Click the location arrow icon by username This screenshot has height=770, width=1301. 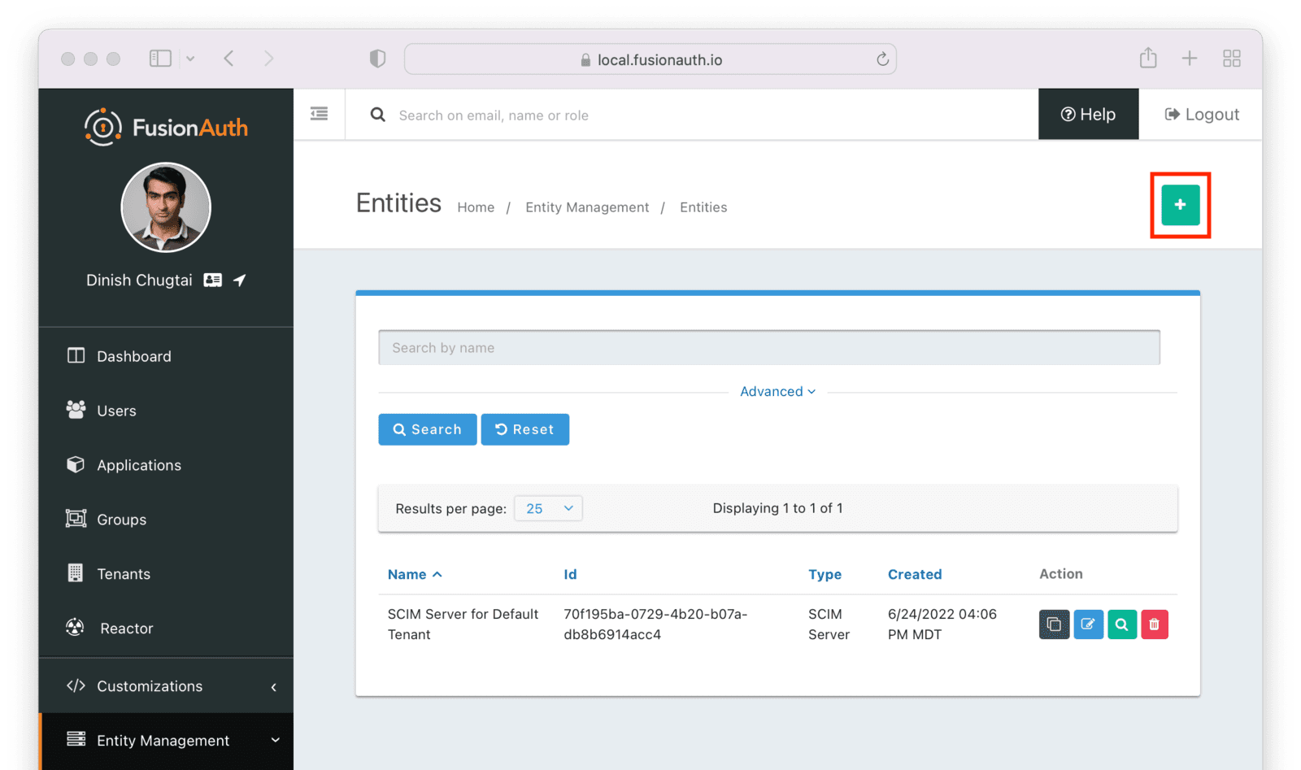[240, 280]
